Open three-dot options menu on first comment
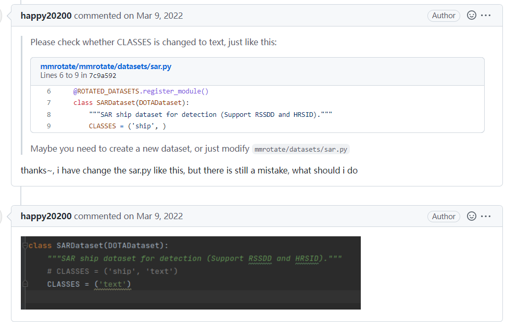This screenshot has height=322, width=505. [486, 16]
